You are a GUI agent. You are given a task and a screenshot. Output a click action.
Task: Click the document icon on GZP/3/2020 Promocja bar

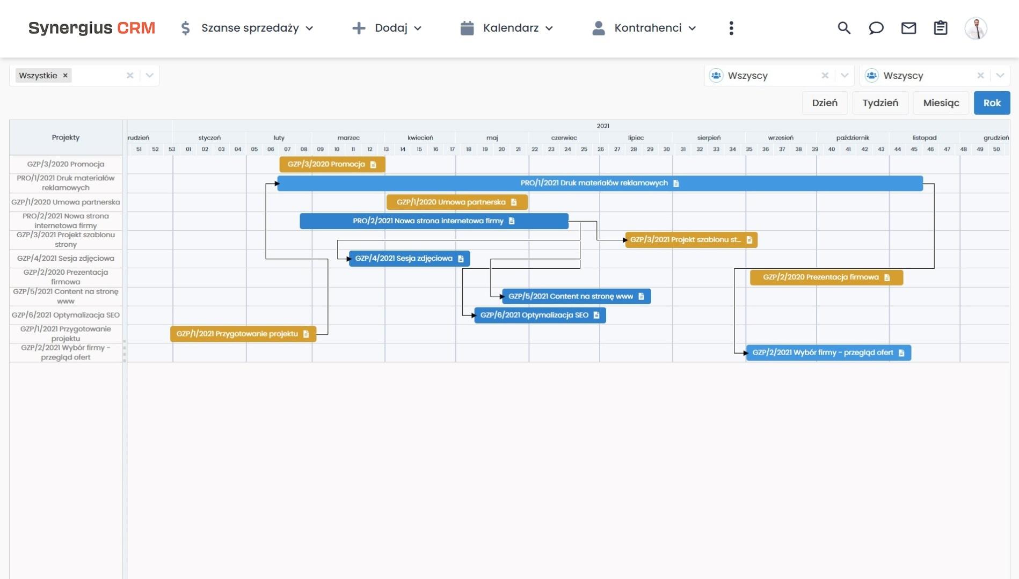pyautogui.click(x=374, y=165)
